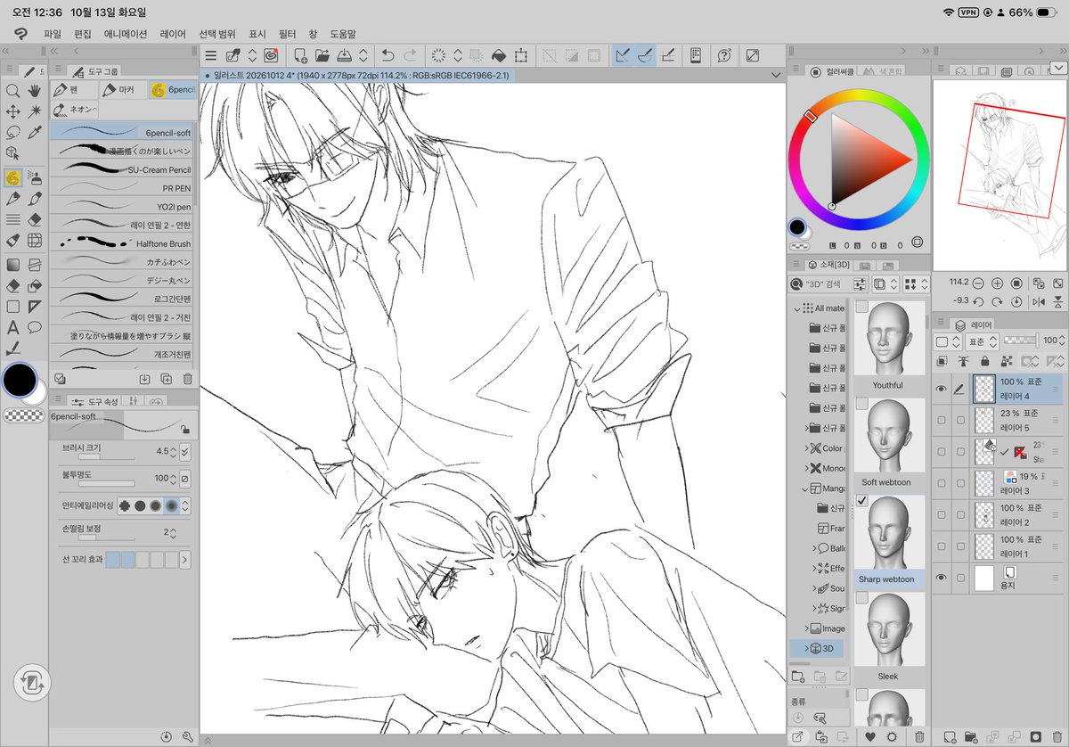Lock the layer with the padlock icon
The image size is (1069, 747).
(984, 361)
